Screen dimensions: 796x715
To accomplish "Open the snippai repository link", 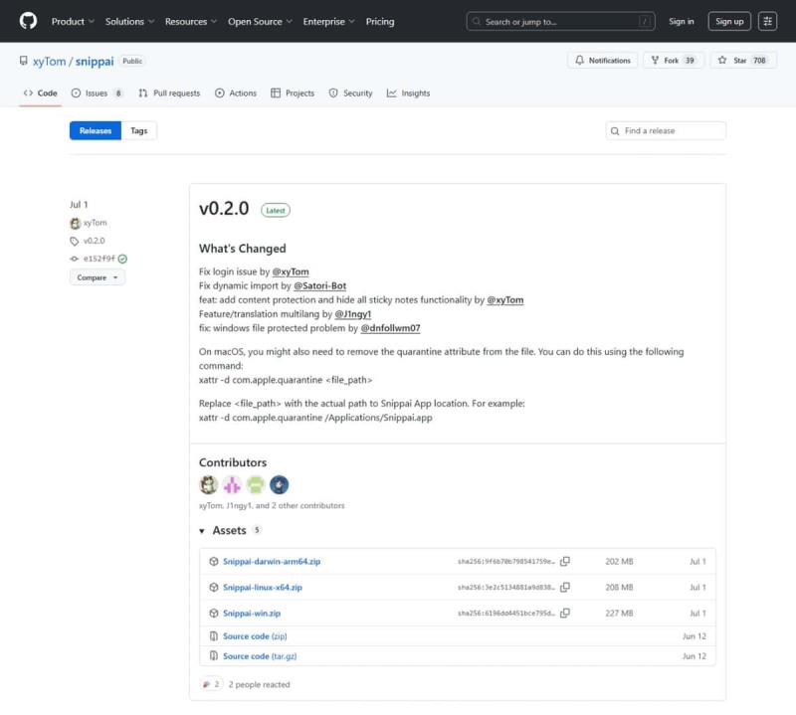I will click(95, 62).
